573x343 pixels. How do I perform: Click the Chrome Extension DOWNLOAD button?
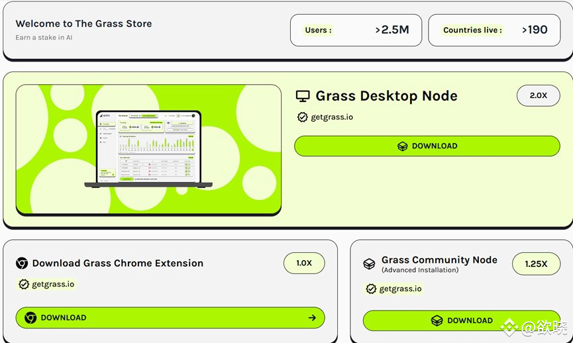pyautogui.click(x=170, y=317)
